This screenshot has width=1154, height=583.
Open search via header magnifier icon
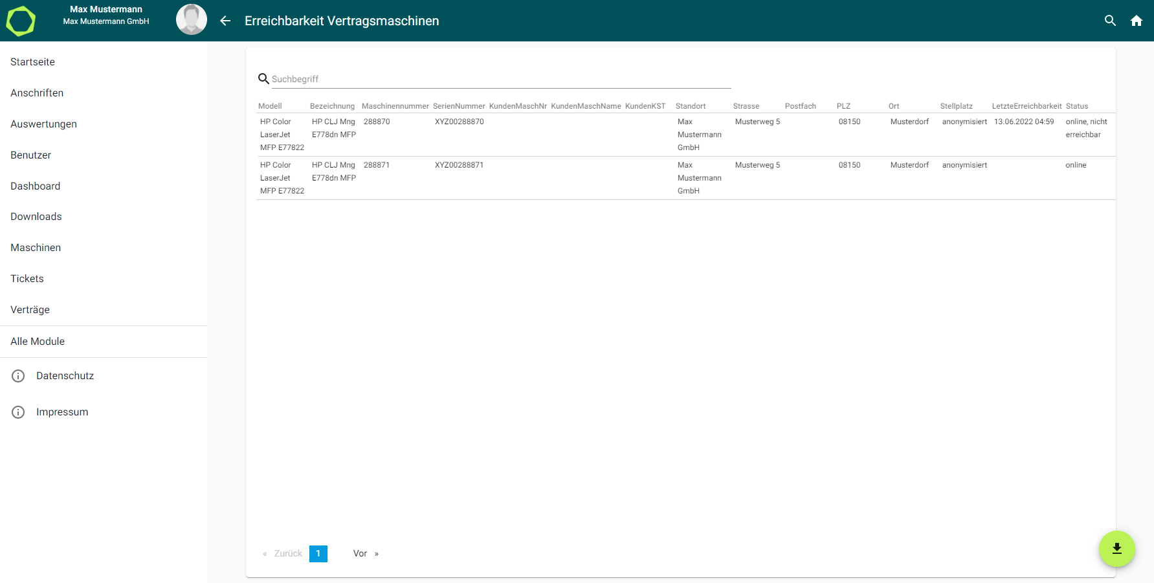(x=1110, y=21)
